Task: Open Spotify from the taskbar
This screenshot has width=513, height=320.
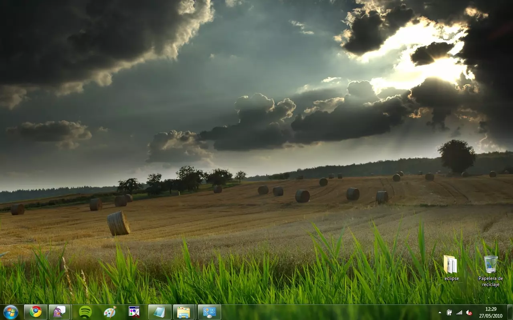Action: point(85,312)
